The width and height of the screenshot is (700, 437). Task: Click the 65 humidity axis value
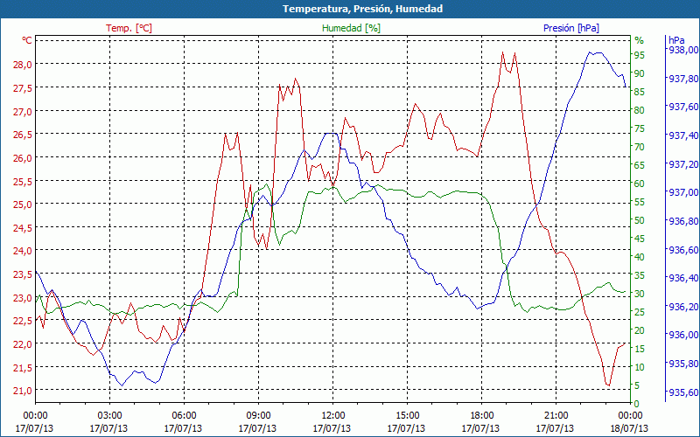tap(640, 165)
